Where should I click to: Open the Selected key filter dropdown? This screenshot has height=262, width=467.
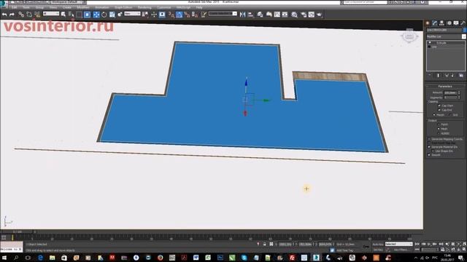pyautogui.click(x=399, y=244)
